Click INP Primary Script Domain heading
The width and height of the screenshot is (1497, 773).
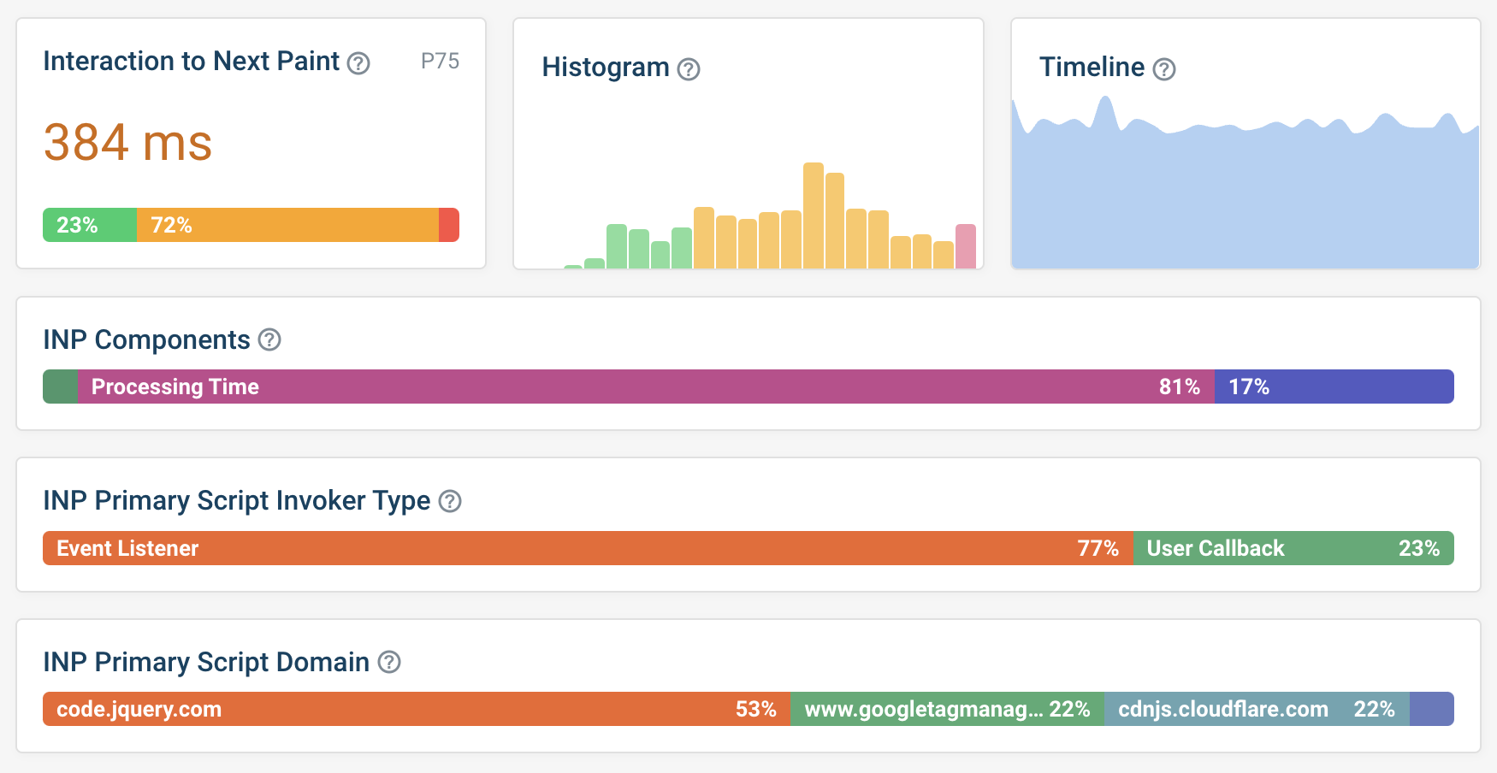206,662
